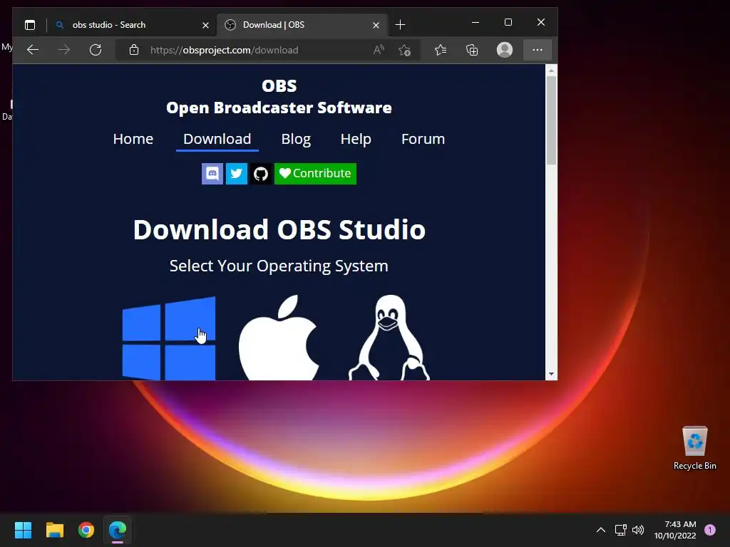Open the network status tray icon
The image size is (730, 547).
pos(621,530)
